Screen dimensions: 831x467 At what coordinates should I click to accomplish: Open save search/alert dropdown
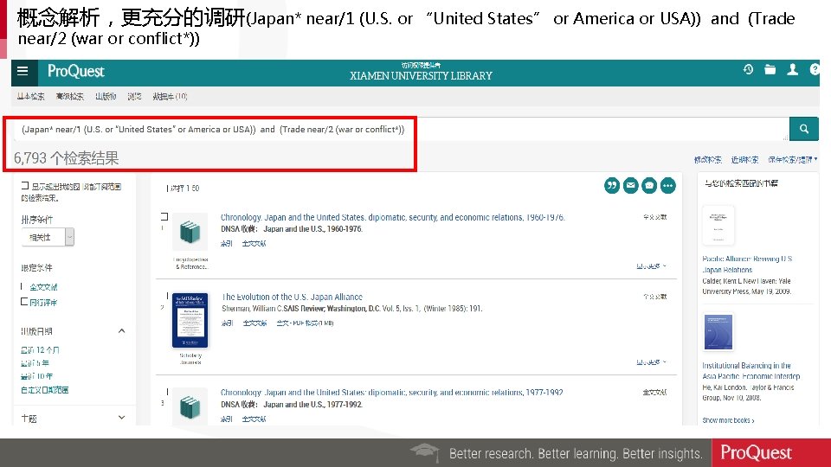(x=793, y=159)
